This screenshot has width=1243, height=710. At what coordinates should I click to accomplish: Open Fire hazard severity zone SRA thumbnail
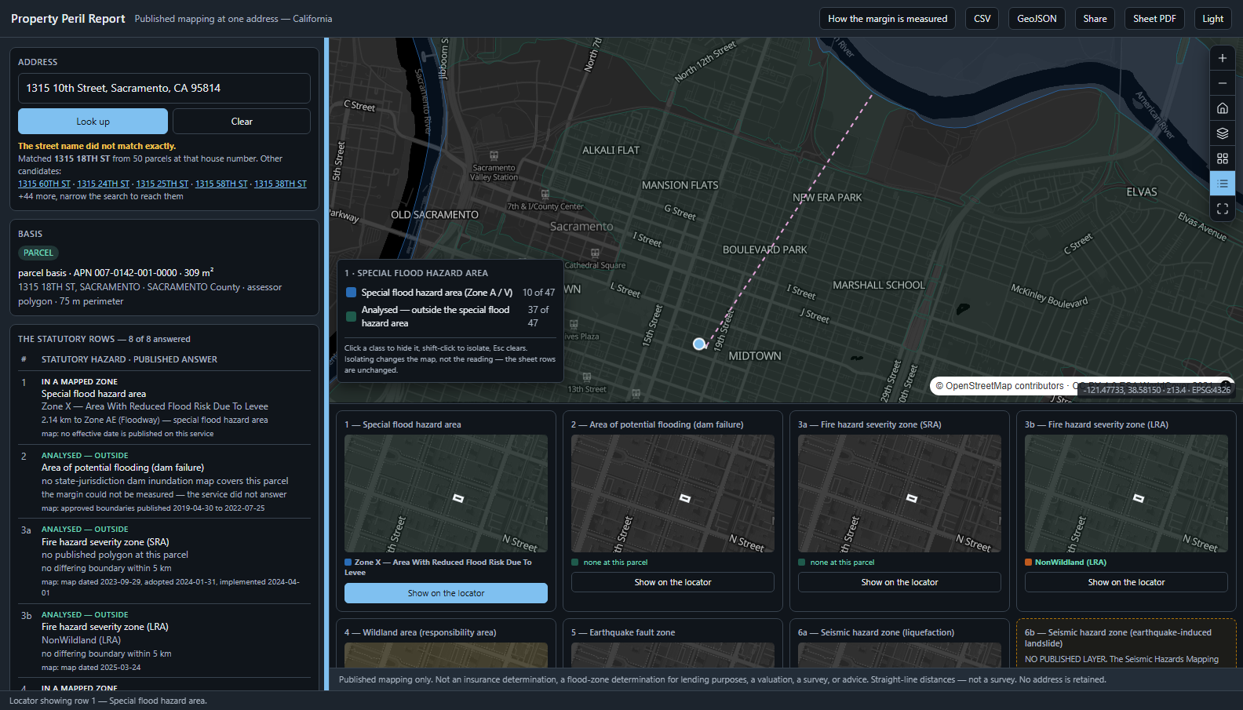coord(899,493)
